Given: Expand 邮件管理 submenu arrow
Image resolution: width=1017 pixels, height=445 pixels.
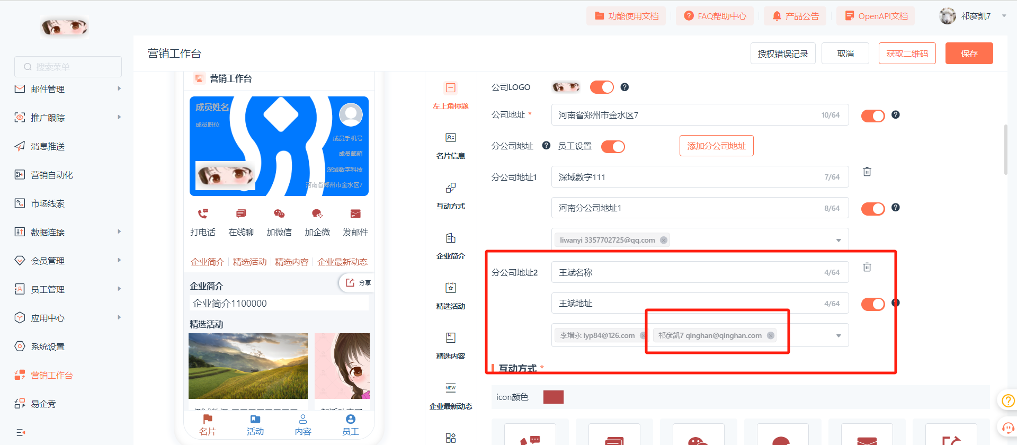Looking at the screenshot, I should tap(119, 88).
